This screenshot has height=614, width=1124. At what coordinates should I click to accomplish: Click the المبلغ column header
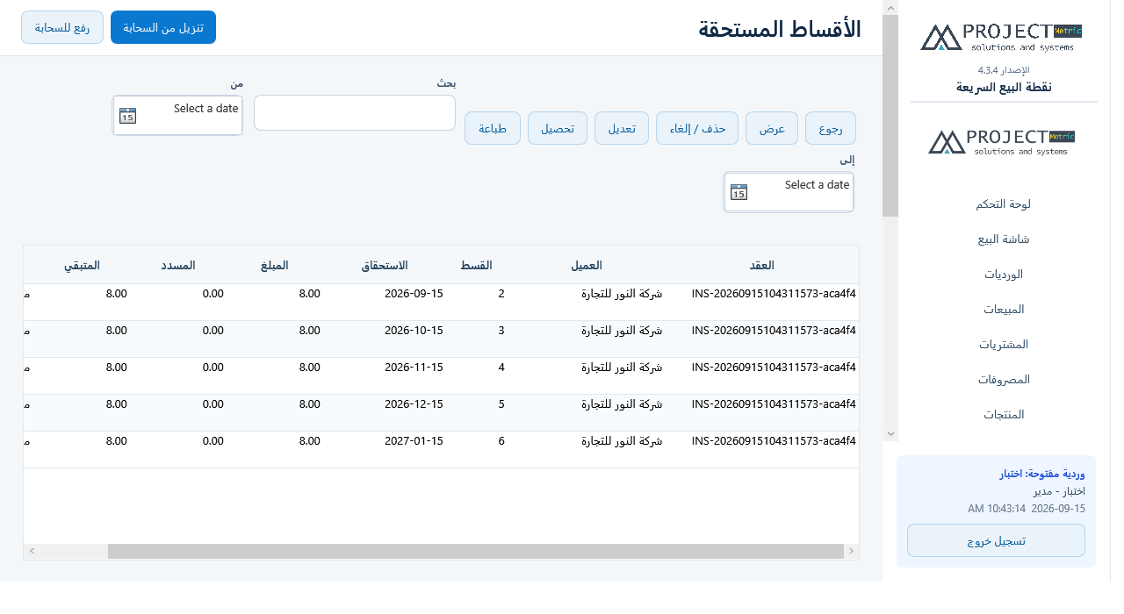pos(274,265)
